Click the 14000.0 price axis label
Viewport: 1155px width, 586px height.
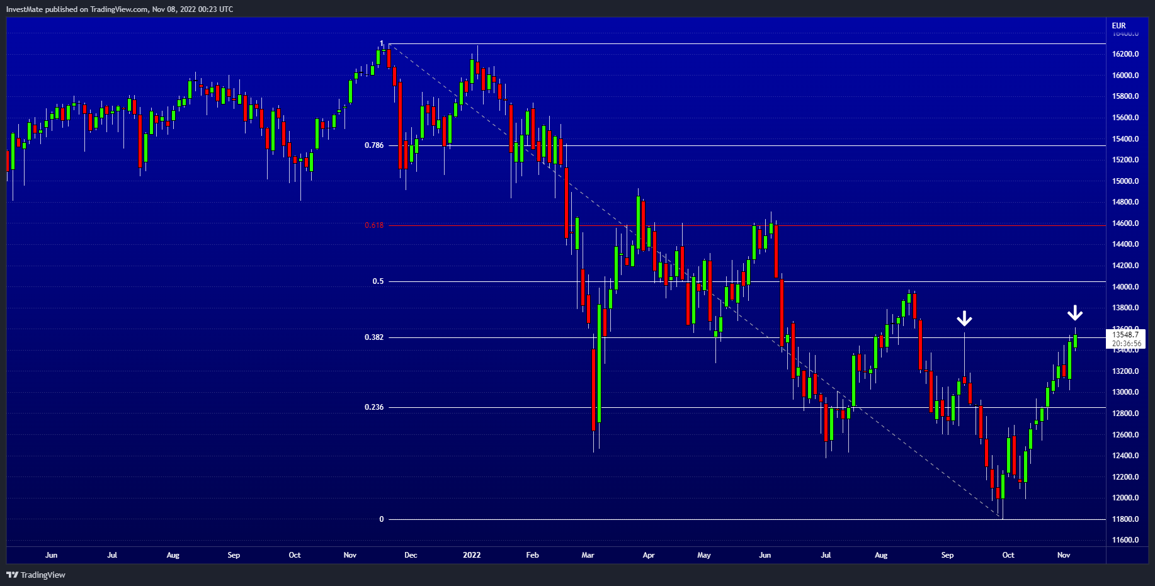click(x=1125, y=287)
